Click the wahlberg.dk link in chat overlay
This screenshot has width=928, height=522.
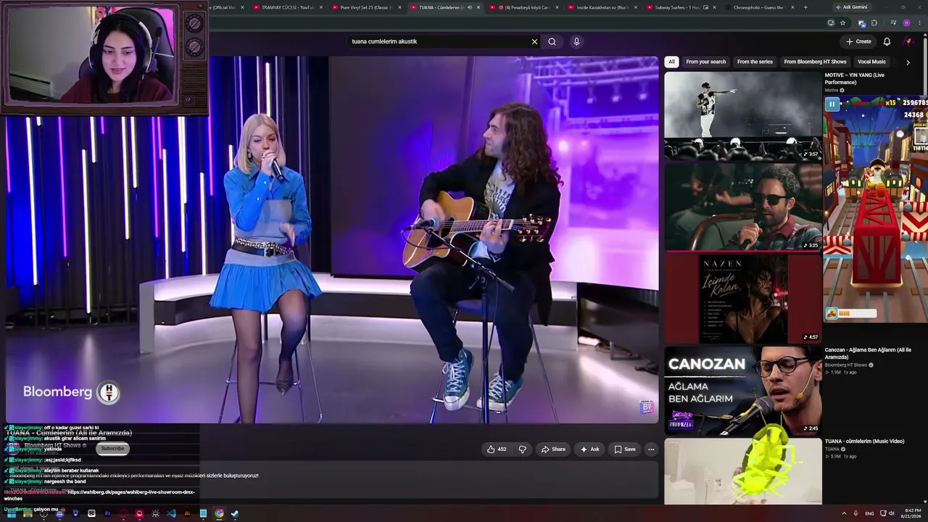130,495
